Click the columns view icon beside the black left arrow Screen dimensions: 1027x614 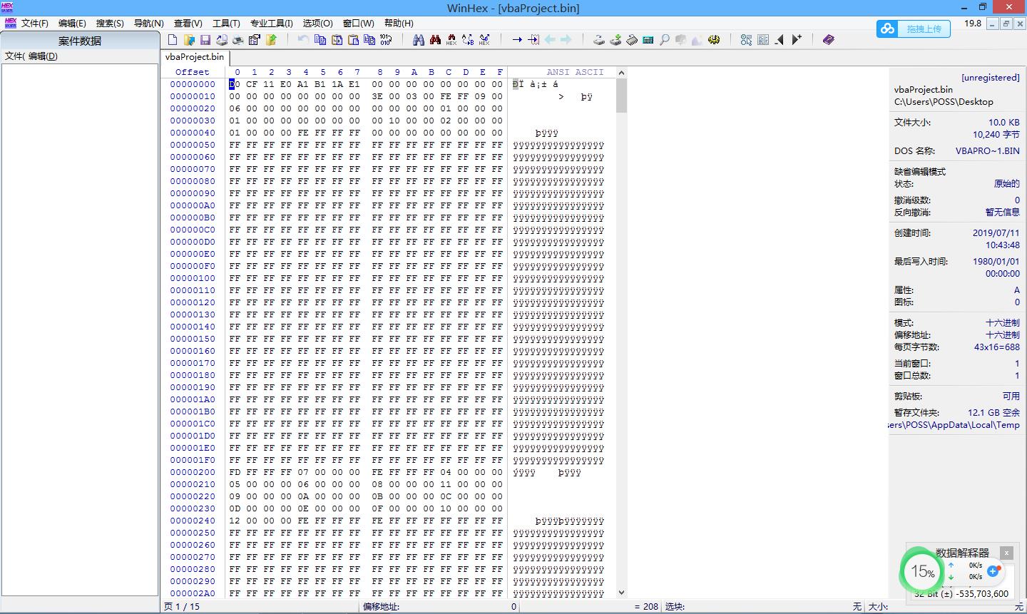point(763,40)
